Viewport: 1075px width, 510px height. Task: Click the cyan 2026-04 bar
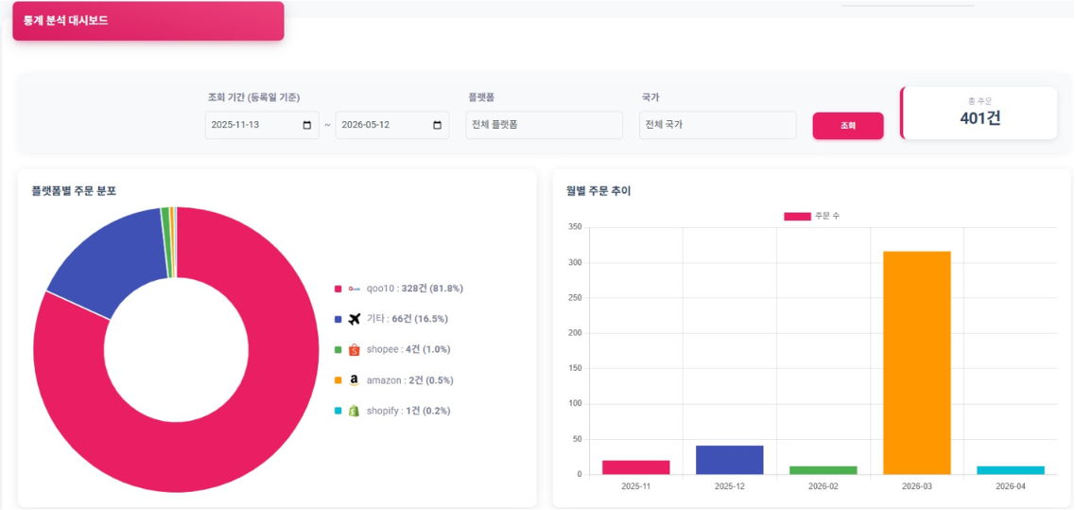pos(1011,470)
